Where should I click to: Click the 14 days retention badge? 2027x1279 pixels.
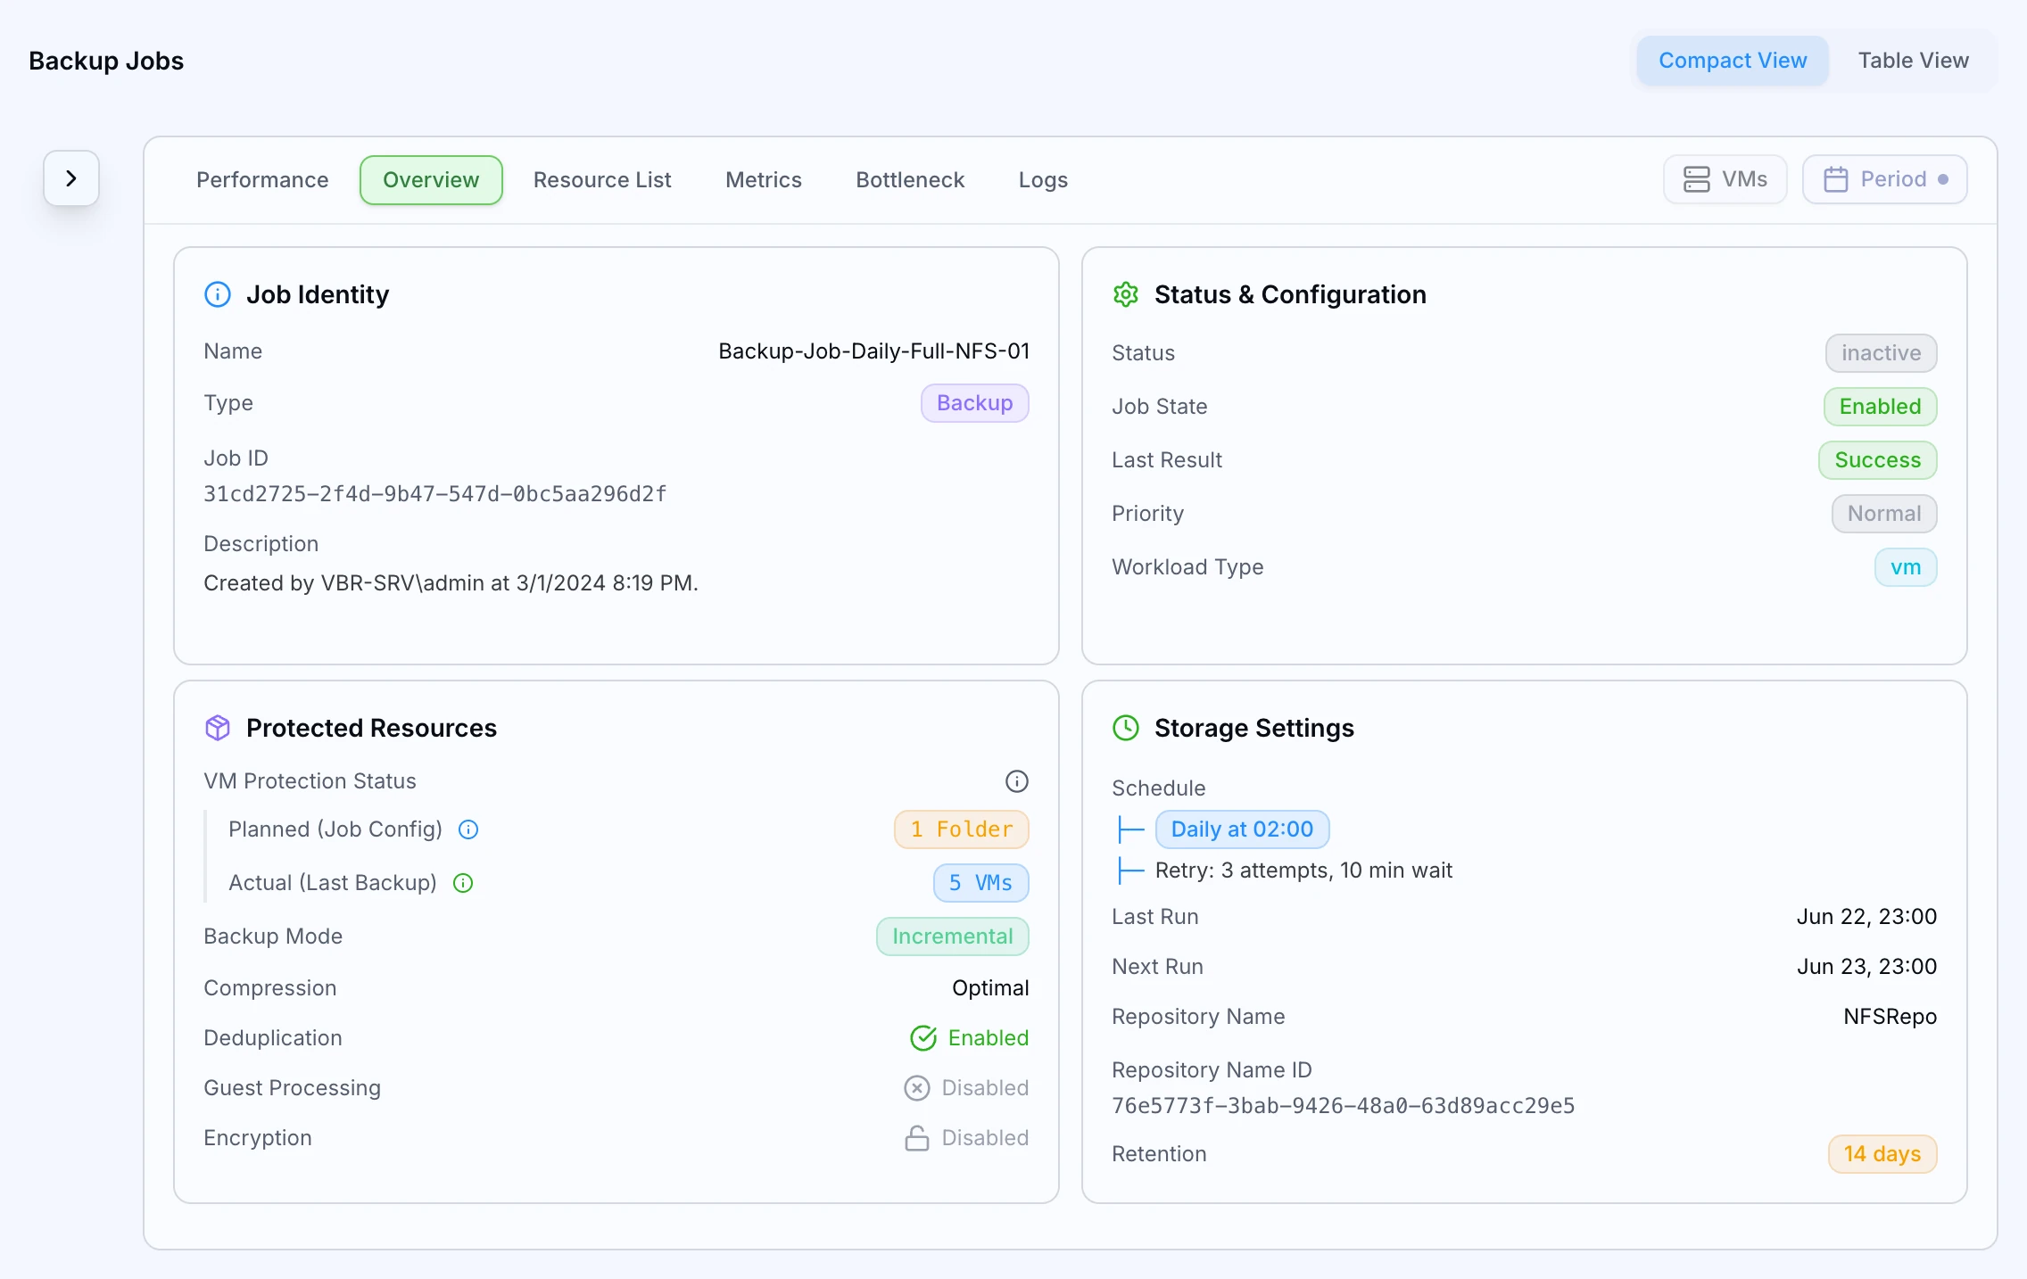1882,1154
